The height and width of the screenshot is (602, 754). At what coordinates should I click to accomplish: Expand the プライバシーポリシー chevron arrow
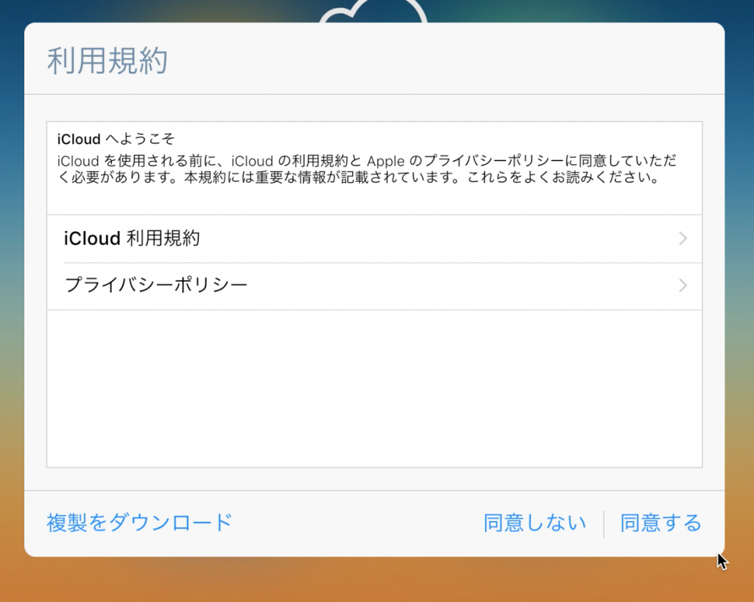pyautogui.click(x=683, y=286)
